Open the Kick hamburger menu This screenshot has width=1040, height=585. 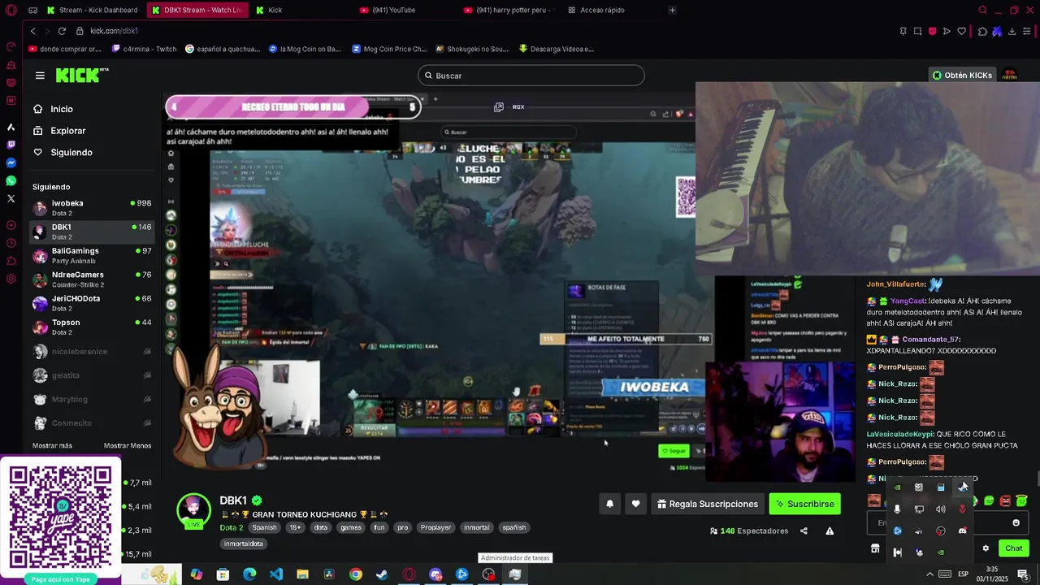(x=40, y=76)
